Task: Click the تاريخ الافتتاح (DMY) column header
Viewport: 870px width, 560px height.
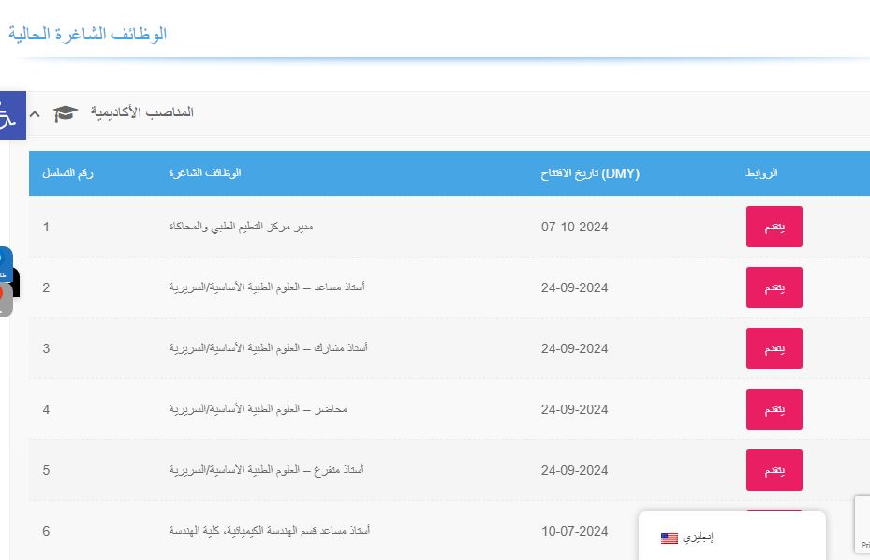Action: click(590, 173)
